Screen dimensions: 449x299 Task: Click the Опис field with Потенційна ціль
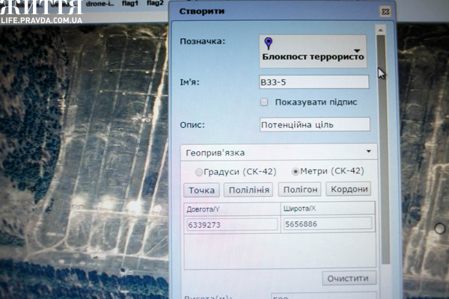click(314, 125)
